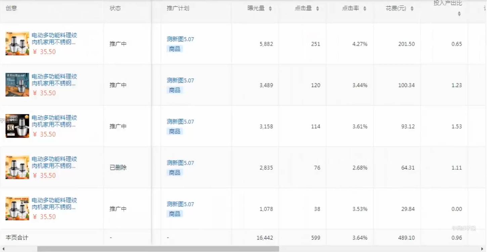The image size is (487, 252).
Task: Click 商品 tag in the 201.50 spend row
Action: click(x=175, y=49)
